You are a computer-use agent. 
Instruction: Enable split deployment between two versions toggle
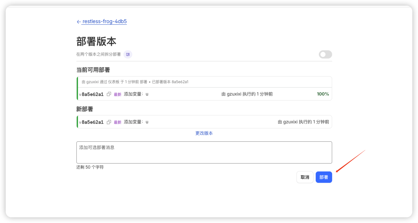click(325, 54)
